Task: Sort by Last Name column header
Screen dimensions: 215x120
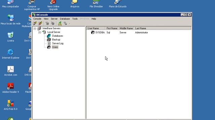Action: pyautogui.click(x=162, y=28)
